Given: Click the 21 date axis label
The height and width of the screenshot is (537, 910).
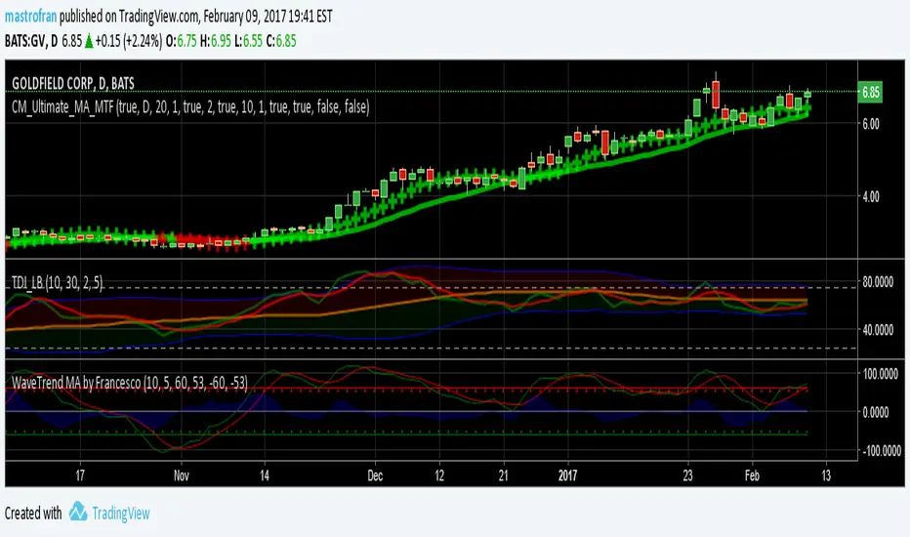Looking at the screenshot, I should point(503,476).
